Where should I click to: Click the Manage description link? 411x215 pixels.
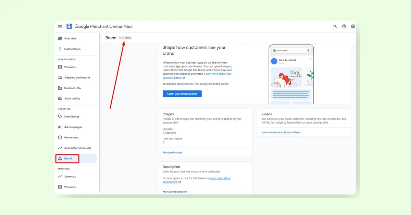click(175, 192)
